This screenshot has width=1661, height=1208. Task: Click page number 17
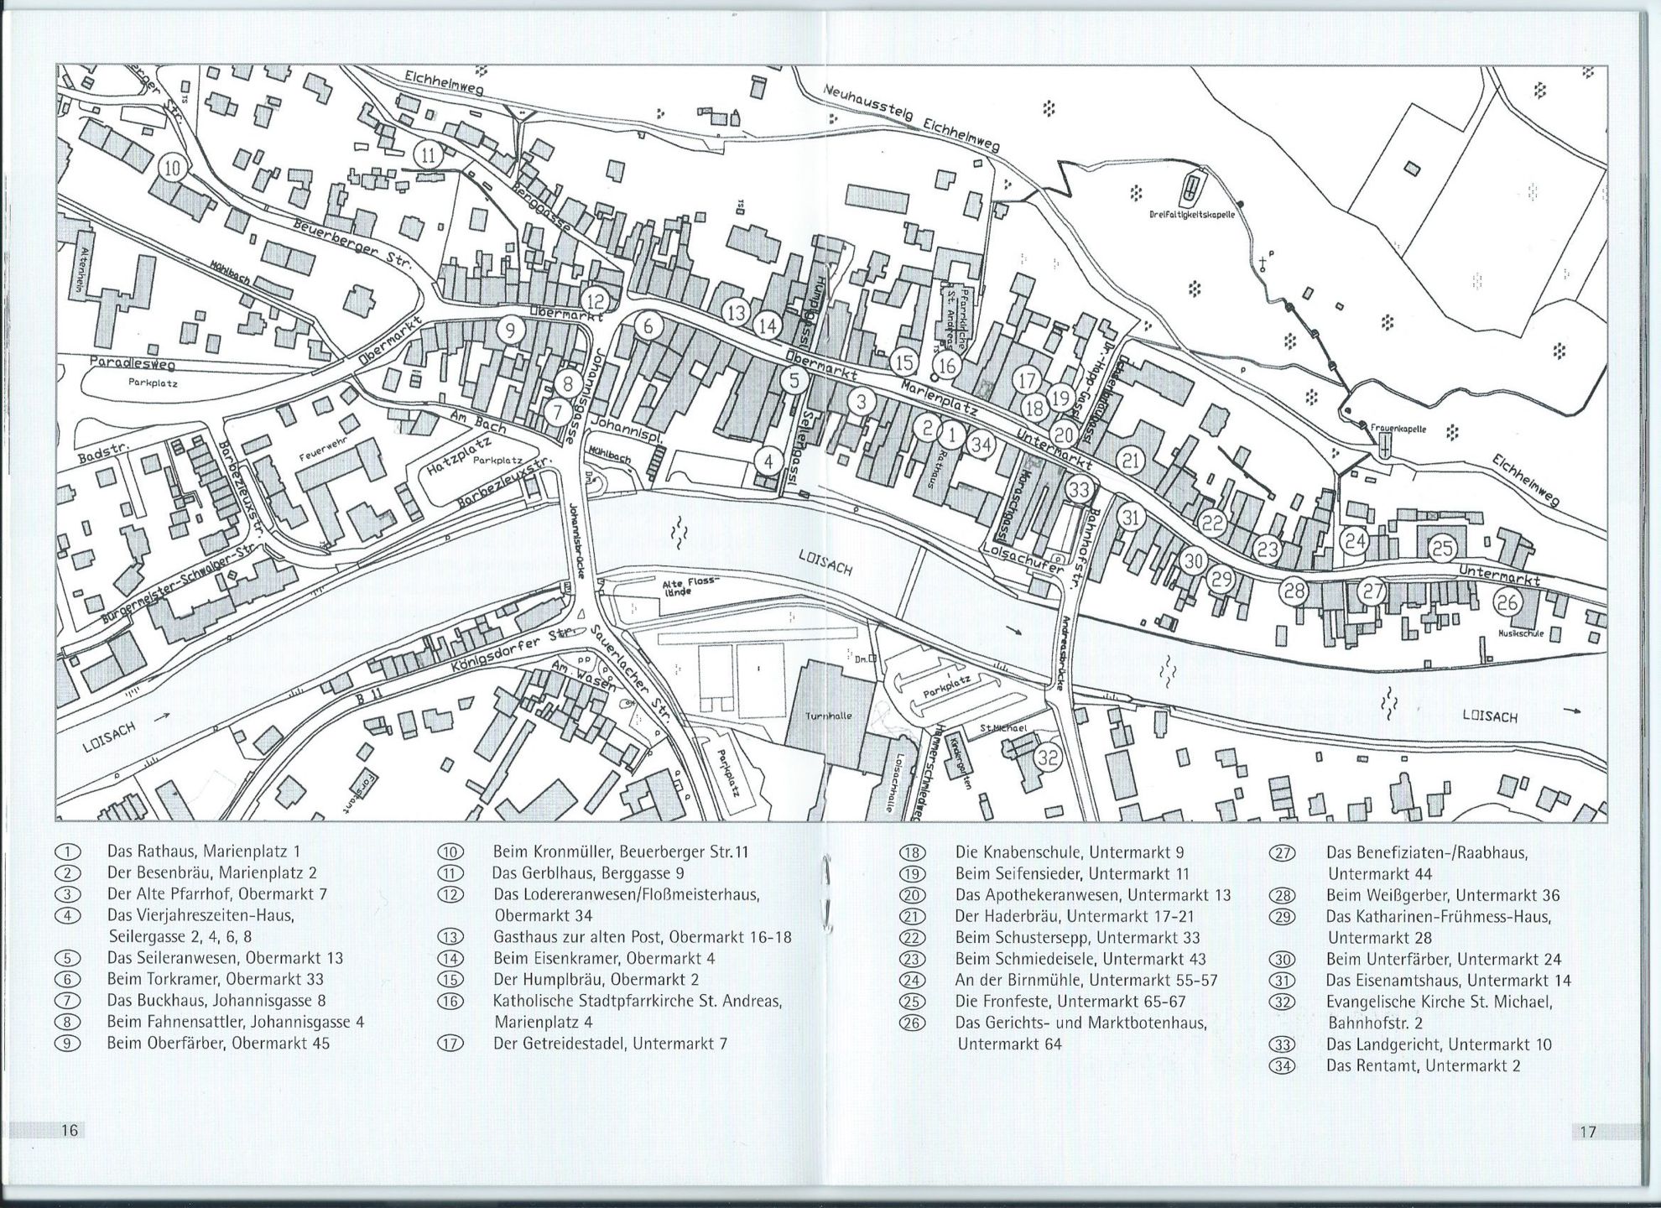(1587, 1132)
